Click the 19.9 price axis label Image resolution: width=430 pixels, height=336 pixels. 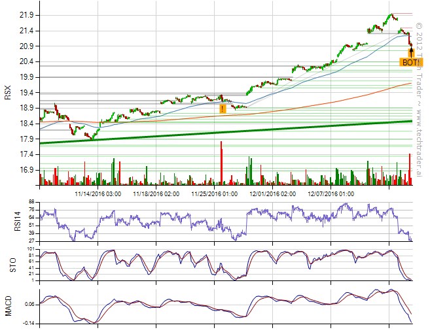point(28,77)
